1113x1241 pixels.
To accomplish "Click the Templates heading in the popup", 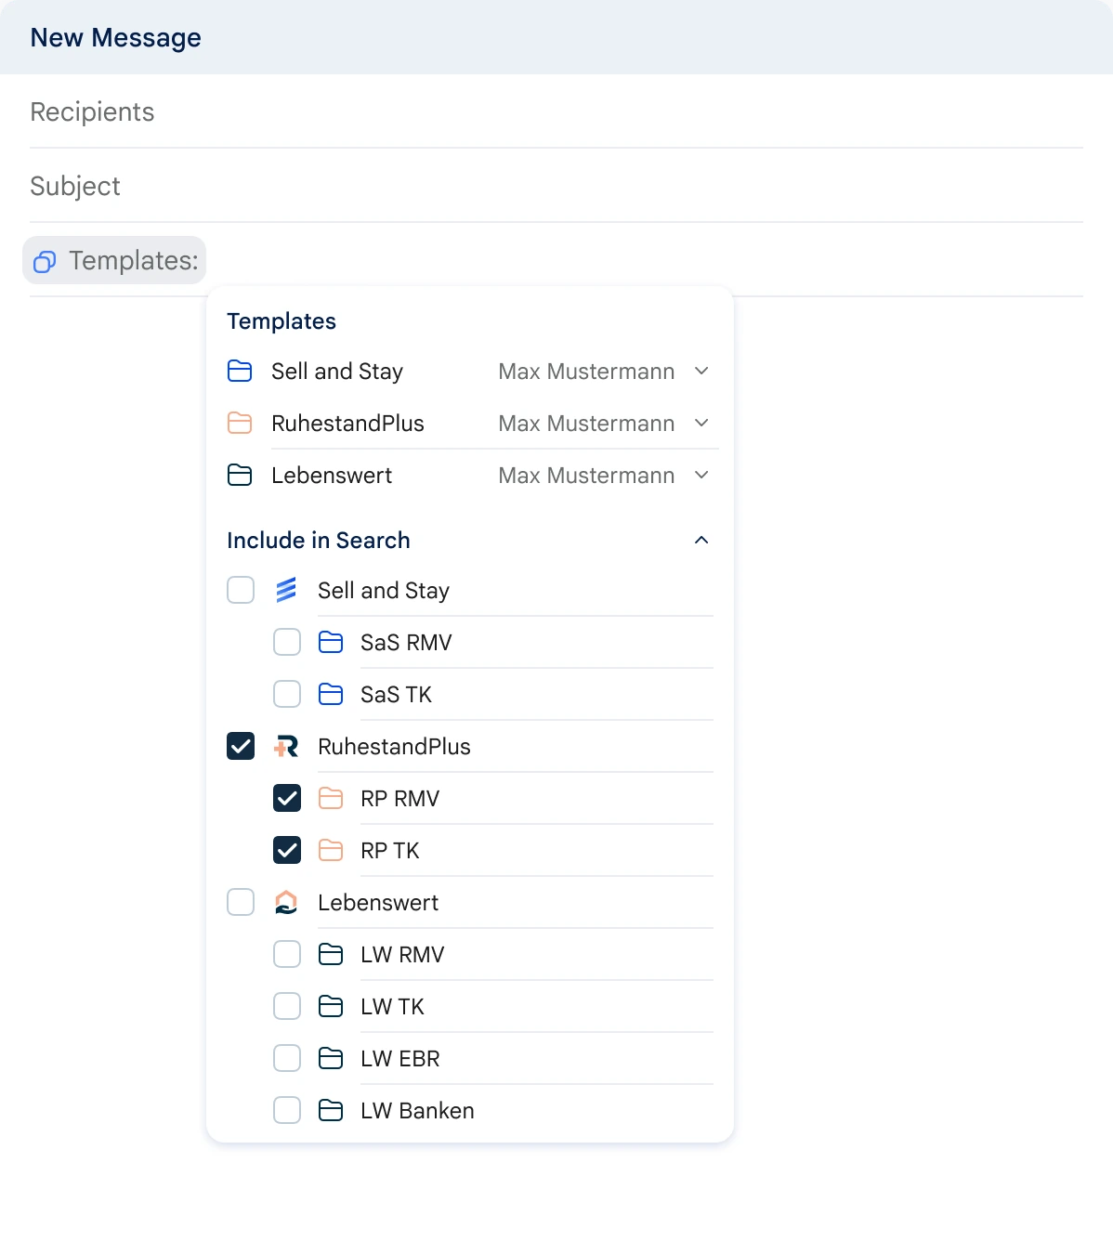I will 282,321.
